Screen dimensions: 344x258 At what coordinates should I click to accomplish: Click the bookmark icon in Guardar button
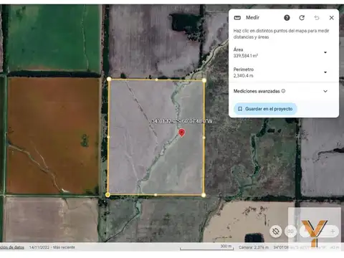click(240, 109)
